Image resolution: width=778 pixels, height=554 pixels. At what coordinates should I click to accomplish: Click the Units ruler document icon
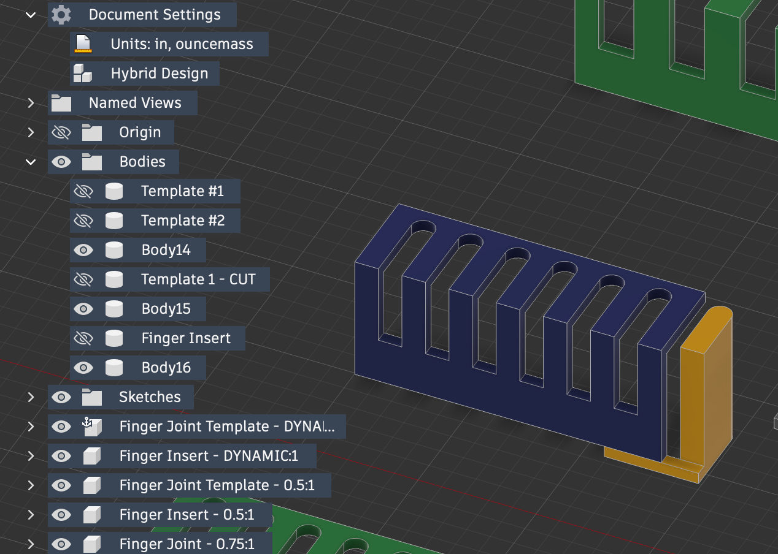pos(83,44)
